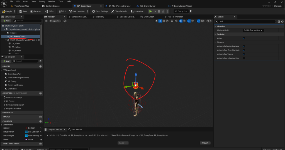Switch to the Event Graph tab
Image resolution: width=285 pixels, height=150 pixels.
click(149, 17)
